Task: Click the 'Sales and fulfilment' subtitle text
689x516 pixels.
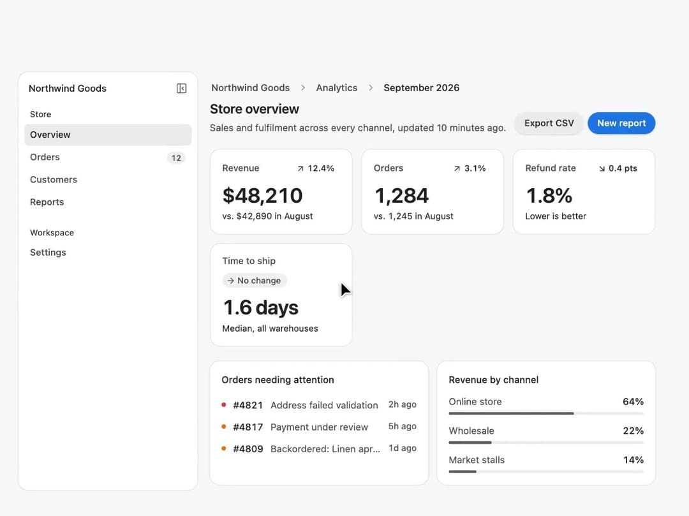Action: click(x=358, y=128)
